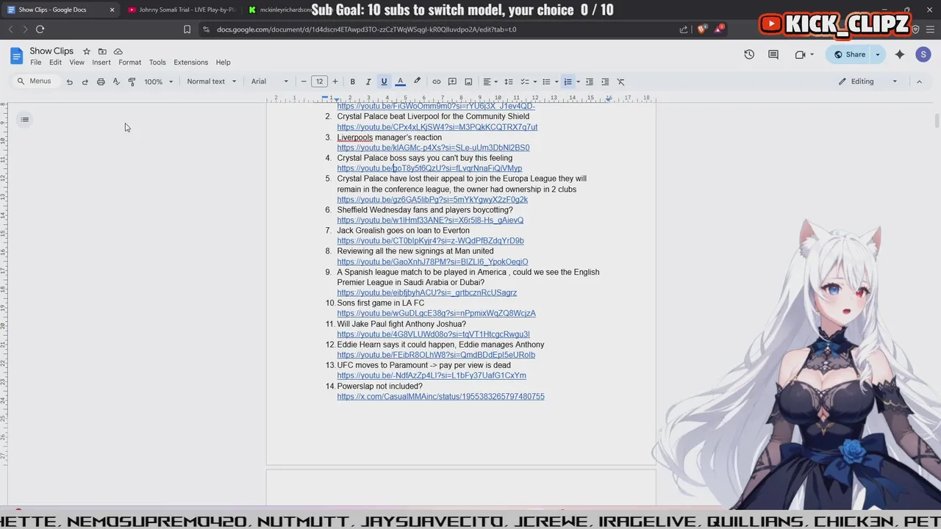
Task: Click the browser address bar URL
Action: [x=367, y=29]
